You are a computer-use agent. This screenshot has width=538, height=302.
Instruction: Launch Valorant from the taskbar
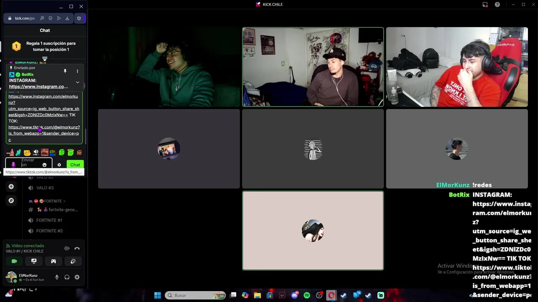pyautogui.click(x=282, y=295)
